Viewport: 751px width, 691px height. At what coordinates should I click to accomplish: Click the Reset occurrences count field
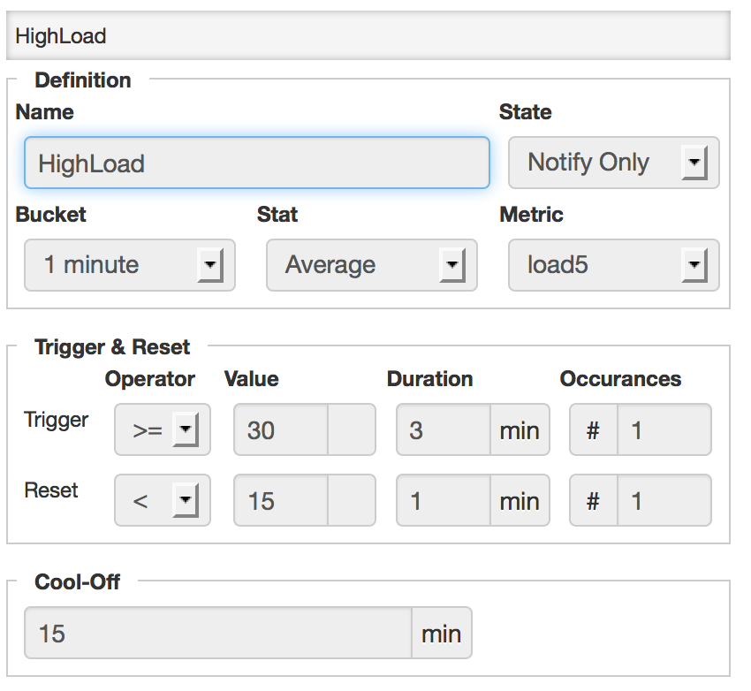[664, 501]
